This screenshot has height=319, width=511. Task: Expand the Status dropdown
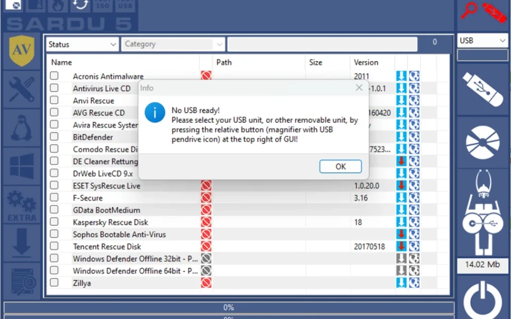coord(82,44)
